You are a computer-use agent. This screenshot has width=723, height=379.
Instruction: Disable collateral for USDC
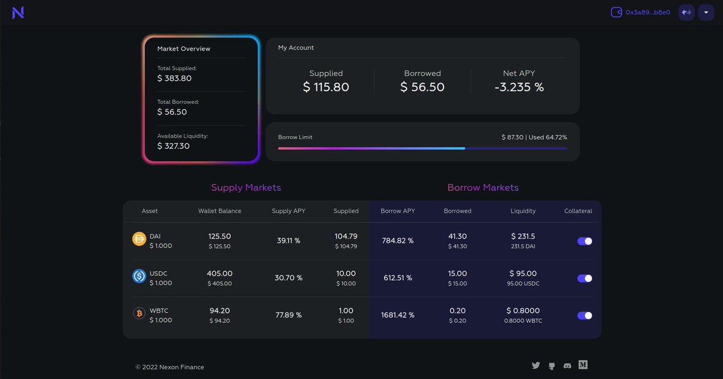click(x=584, y=278)
